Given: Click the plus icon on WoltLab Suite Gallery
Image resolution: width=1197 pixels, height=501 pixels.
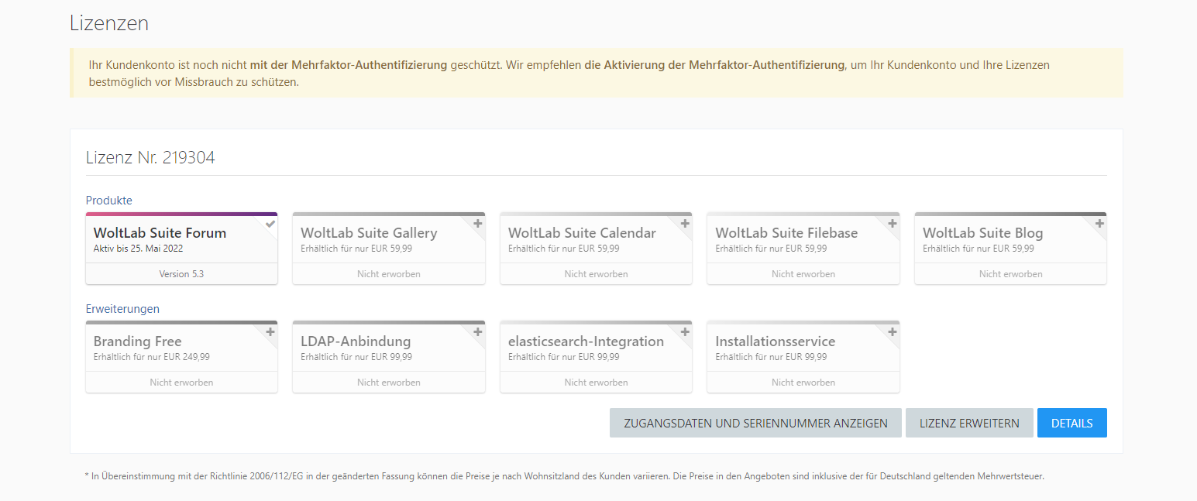Looking at the screenshot, I should point(477,224).
